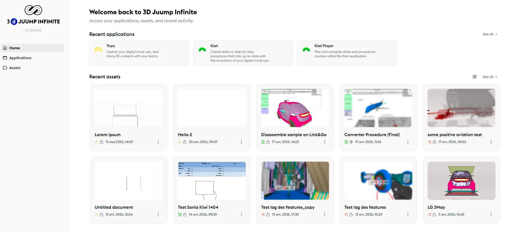
Task: Click the LG 3May title
Action: pos(436,207)
